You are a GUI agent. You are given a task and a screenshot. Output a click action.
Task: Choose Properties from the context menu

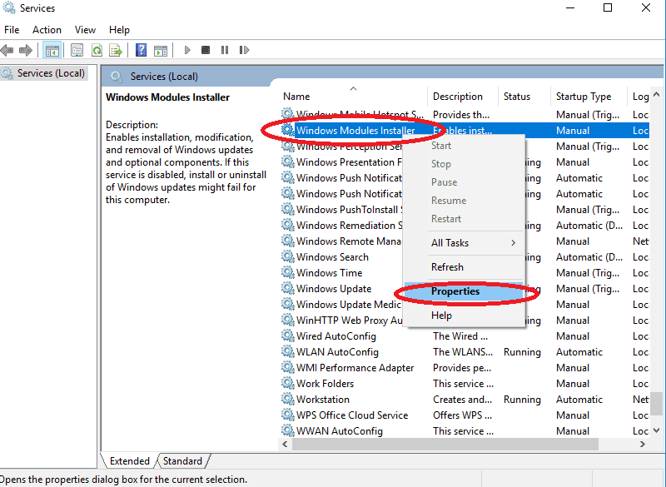pos(455,291)
